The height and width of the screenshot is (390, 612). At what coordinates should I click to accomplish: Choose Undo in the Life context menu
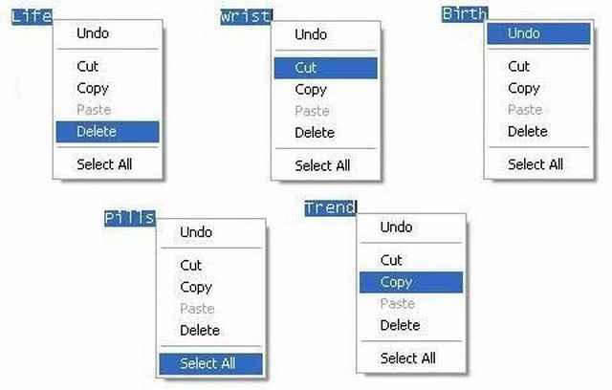(x=93, y=33)
